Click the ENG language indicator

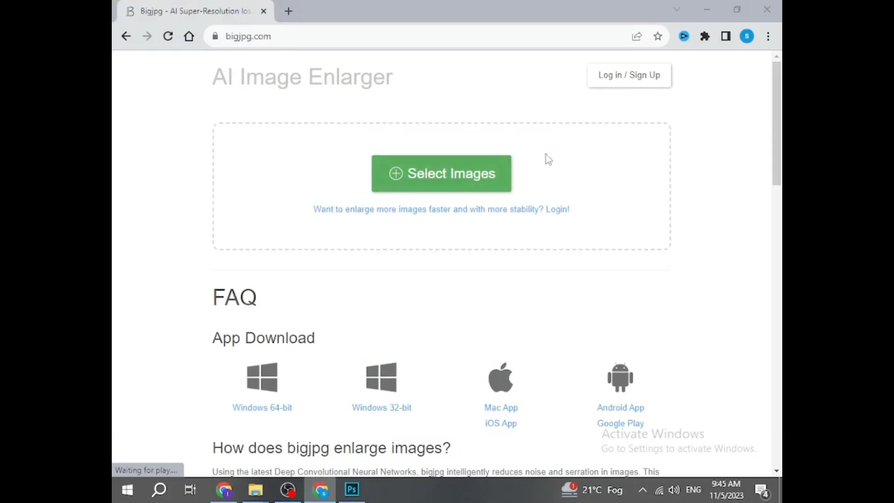point(693,490)
